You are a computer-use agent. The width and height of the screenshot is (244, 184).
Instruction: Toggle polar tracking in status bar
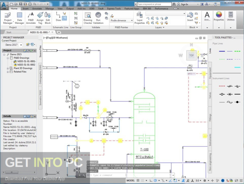(155, 180)
